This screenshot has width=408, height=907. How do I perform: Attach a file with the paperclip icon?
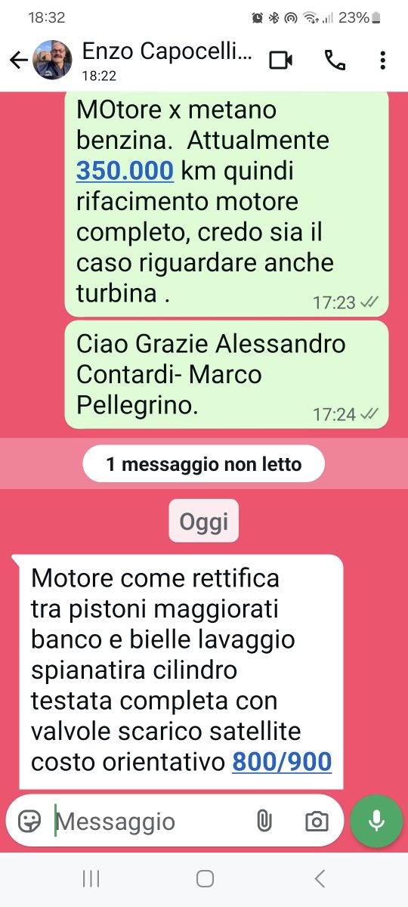click(x=264, y=822)
